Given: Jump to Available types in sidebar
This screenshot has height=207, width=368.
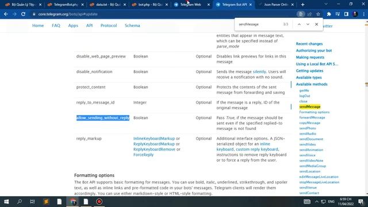Looking at the screenshot, I should (x=309, y=78).
